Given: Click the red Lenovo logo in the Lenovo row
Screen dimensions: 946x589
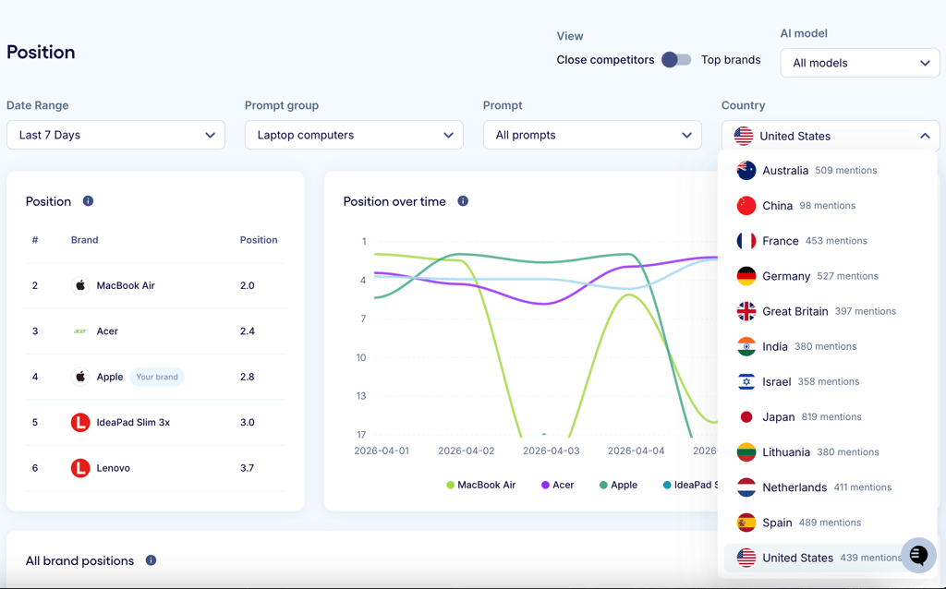Looking at the screenshot, I should point(80,468).
